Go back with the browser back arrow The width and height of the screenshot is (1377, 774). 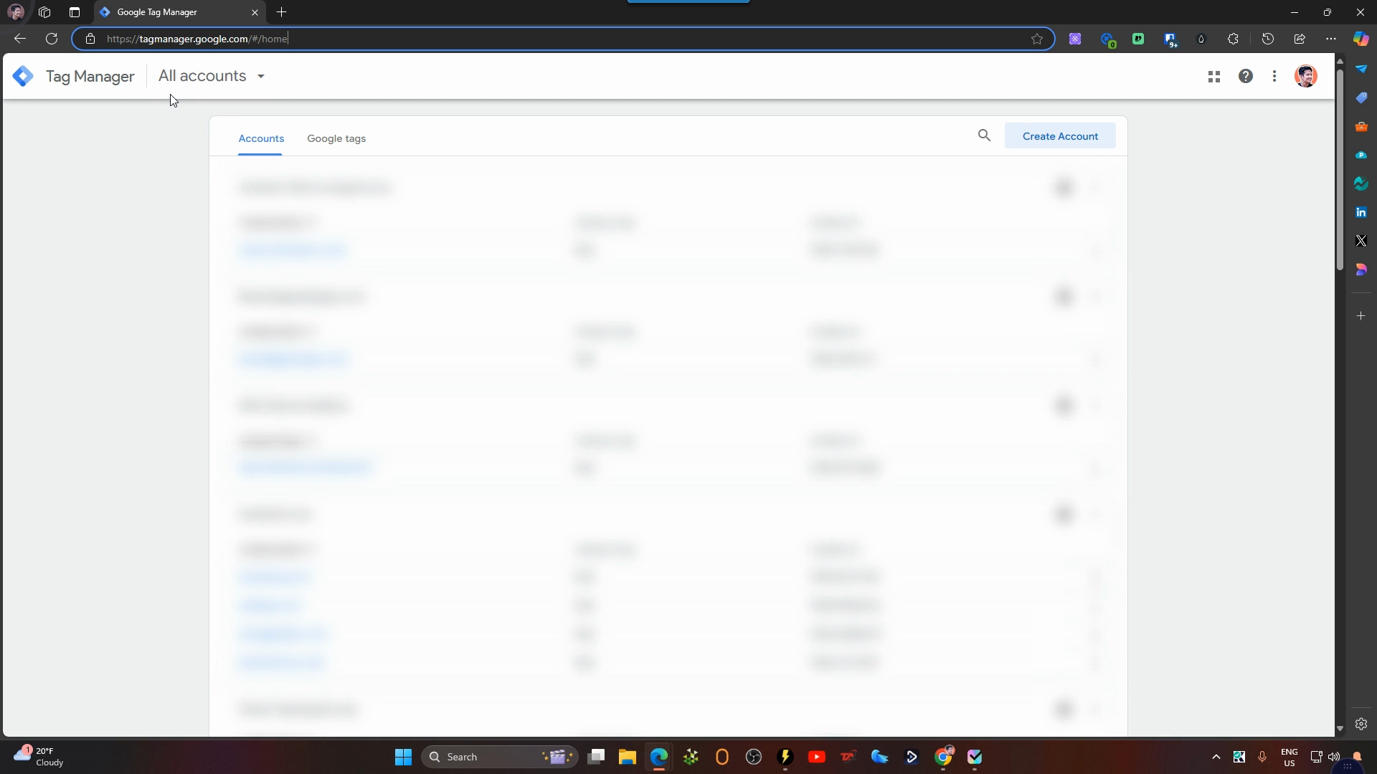[20, 39]
